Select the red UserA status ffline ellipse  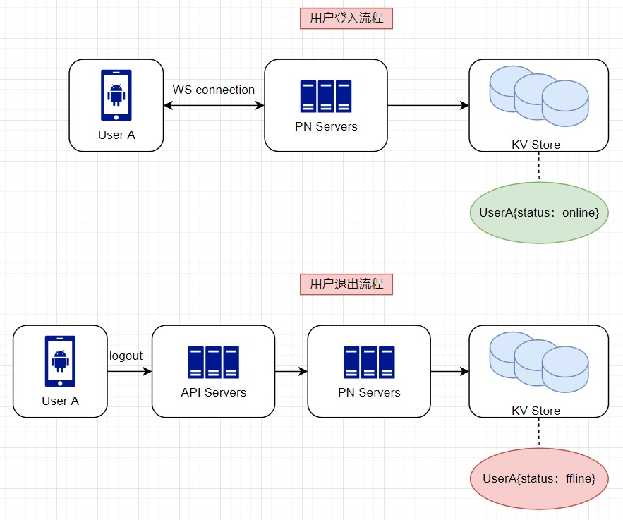pyautogui.click(x=539, y=478)
